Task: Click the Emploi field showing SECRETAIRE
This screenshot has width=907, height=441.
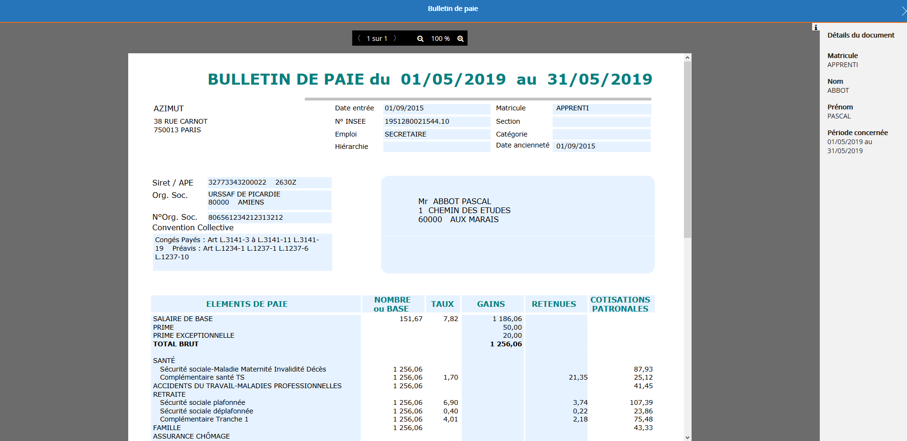Action: [436, 134]
